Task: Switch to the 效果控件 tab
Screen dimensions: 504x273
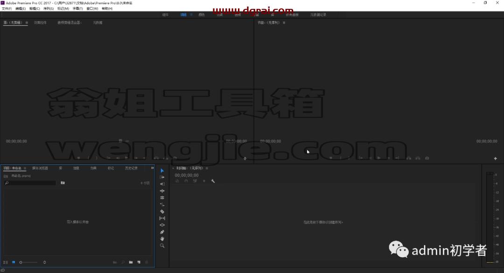Action: (40, 23)
